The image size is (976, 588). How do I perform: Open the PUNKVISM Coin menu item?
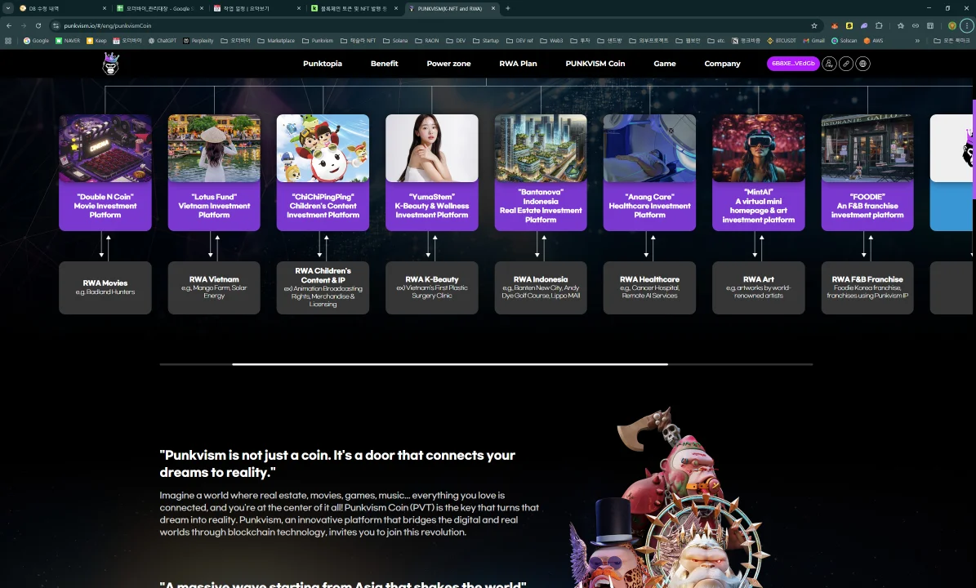click(x=595, y=64)
